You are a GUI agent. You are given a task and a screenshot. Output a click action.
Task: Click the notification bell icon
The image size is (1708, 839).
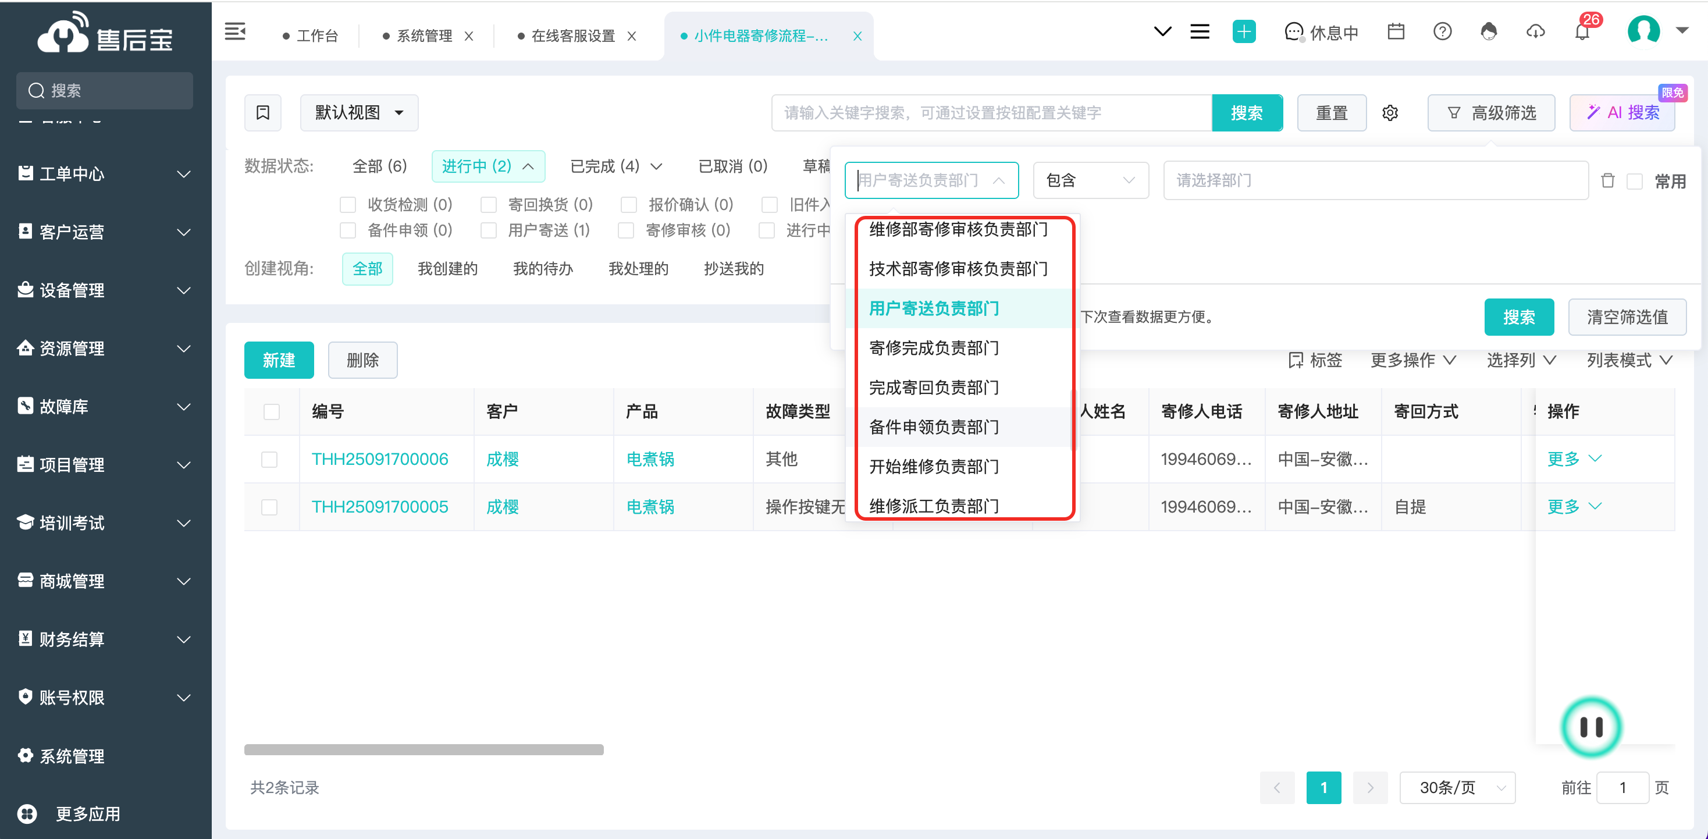[1582, 32]
